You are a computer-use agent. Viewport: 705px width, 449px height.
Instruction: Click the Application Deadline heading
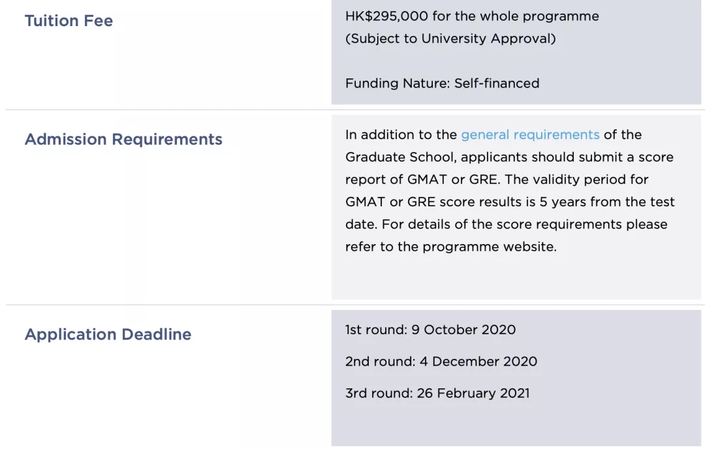click(x=108, y=335)
